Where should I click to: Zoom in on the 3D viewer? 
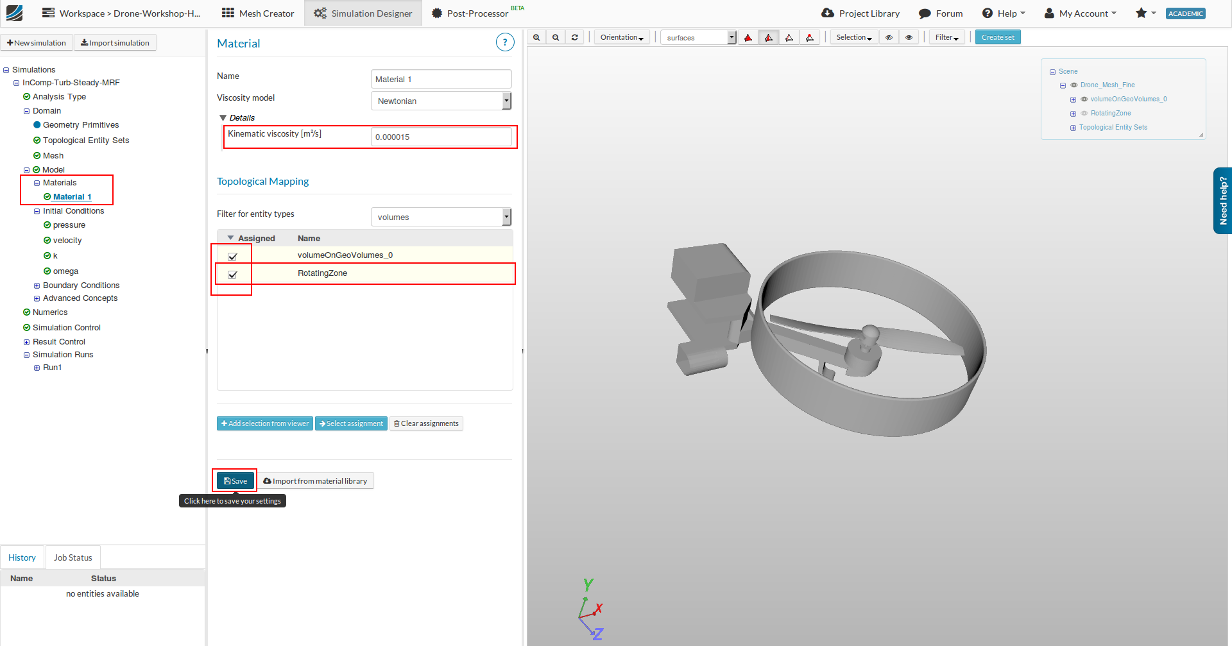coord(536,37)
